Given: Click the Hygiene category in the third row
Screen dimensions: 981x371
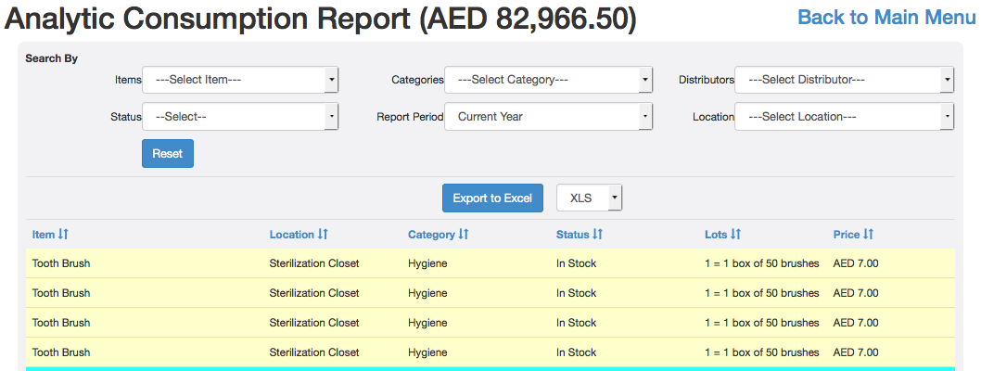Looking at the screenshot, I should tap(427, 323).
